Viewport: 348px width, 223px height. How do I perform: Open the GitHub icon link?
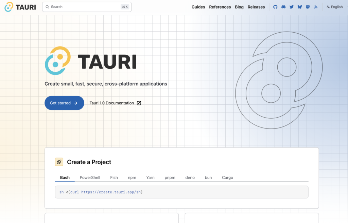(x=275, y=7)
